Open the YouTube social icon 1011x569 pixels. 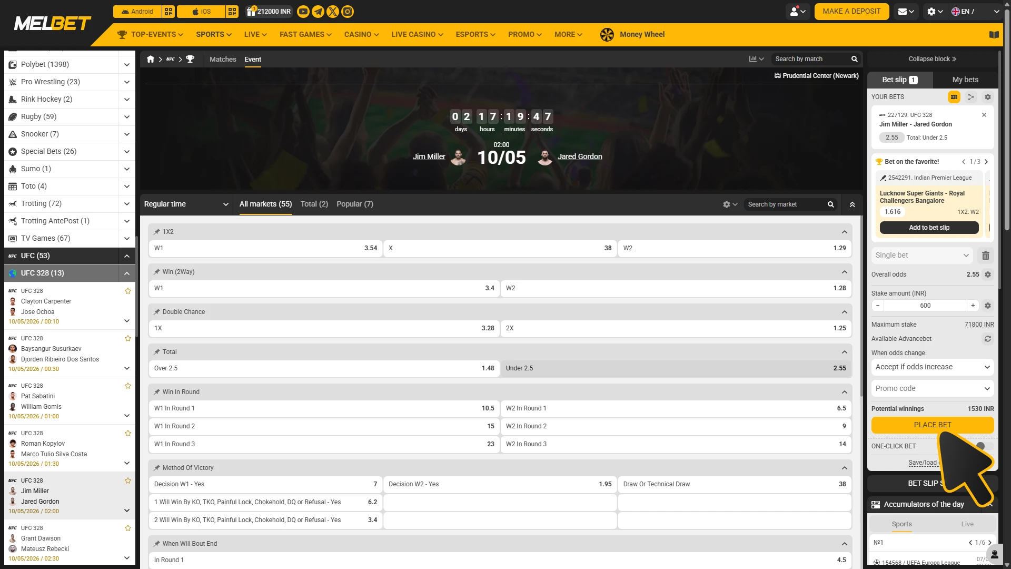[303, 12]
